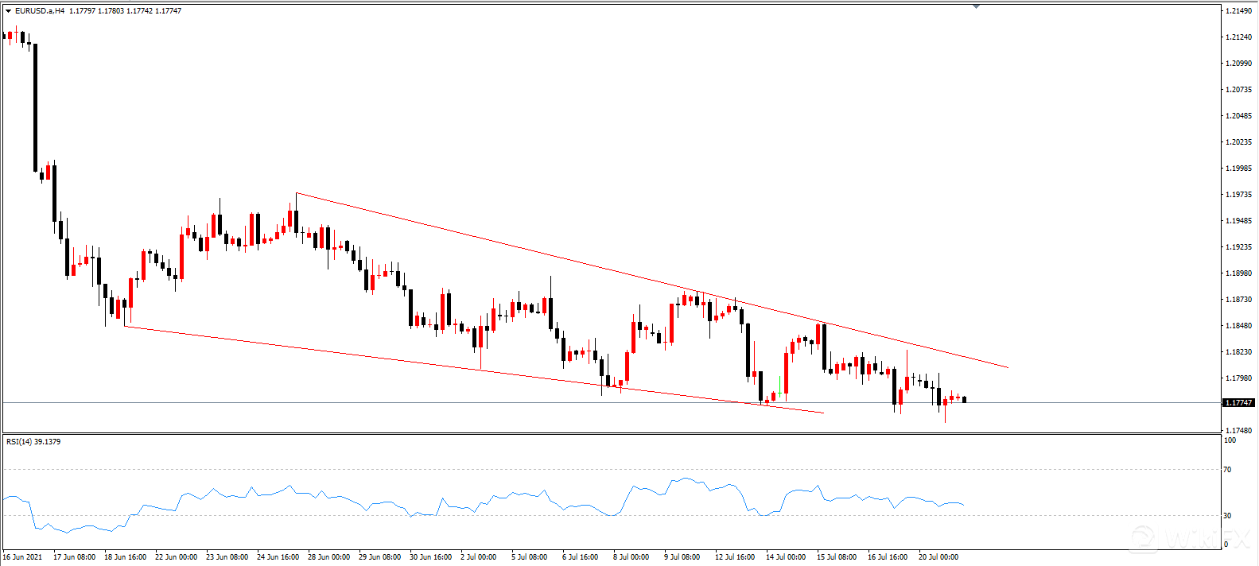Click the 12 Jul 16:00 time label
The image size is (1259, 566).
[x=734, y=556]
